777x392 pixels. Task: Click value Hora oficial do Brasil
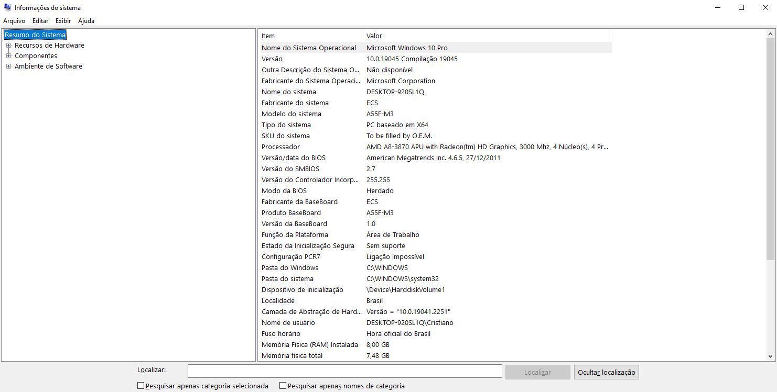(x=398, y=333)
